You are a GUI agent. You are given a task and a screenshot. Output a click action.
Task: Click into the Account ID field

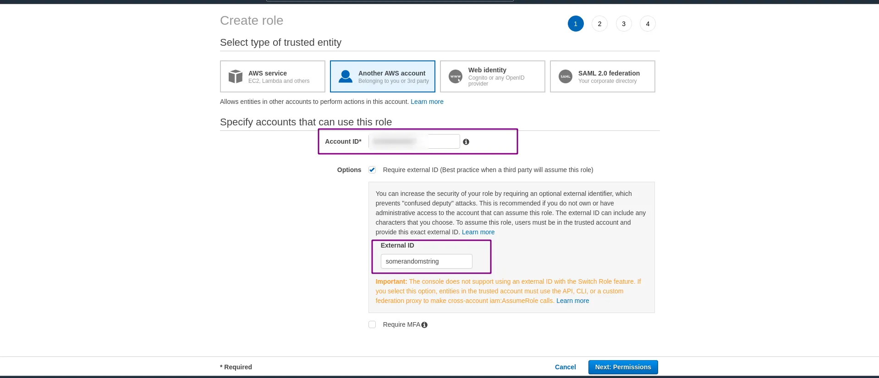pyautogui.click(x=414, y=141)
